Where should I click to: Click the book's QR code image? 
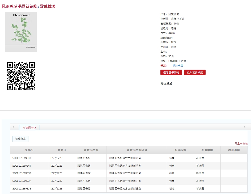(x=21, y=76)
